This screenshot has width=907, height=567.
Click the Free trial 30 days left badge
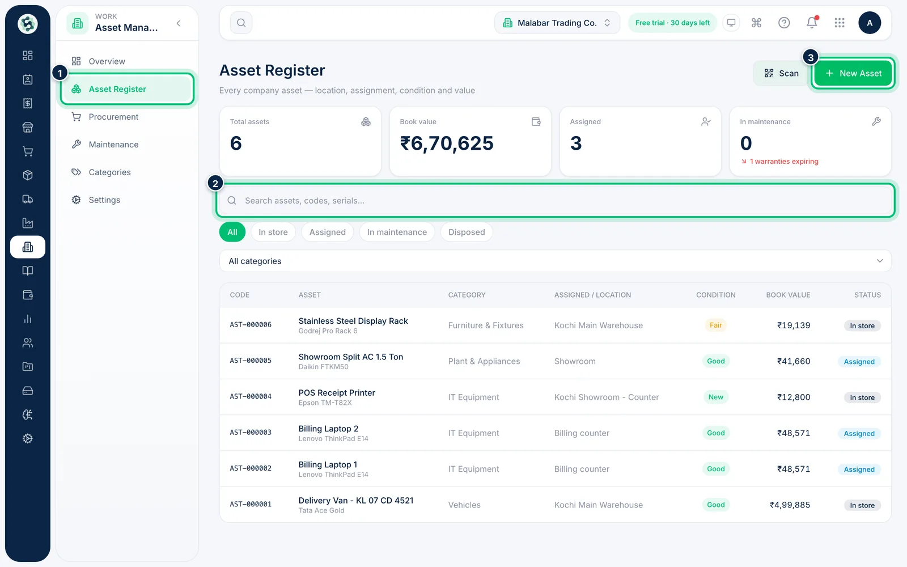672,23
